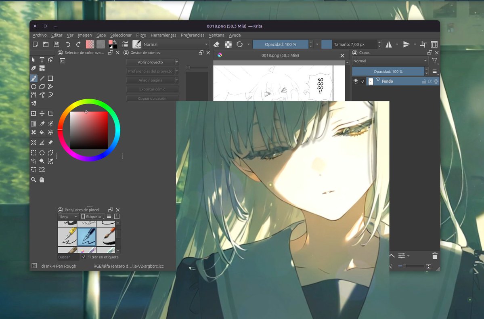The height and width of the screenshot is (319, 484).
Task: Open the Archivo menu
Action: click(40, 35)
